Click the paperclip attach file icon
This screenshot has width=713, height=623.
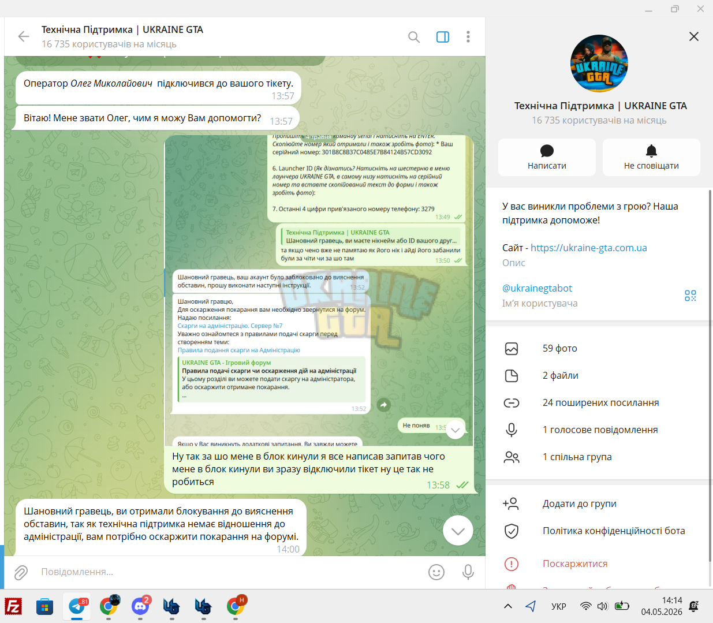point(21,572)
